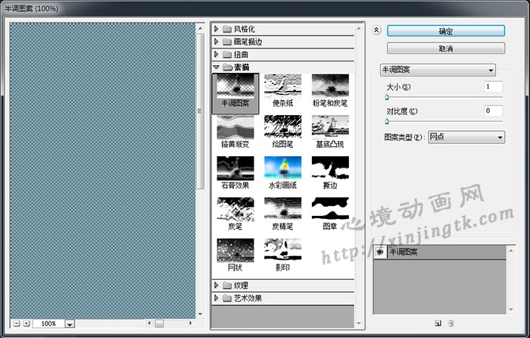Click the 对比度 slider track
Image resolution: width=530 pixels, height=338 pixels.
(443, 121)
